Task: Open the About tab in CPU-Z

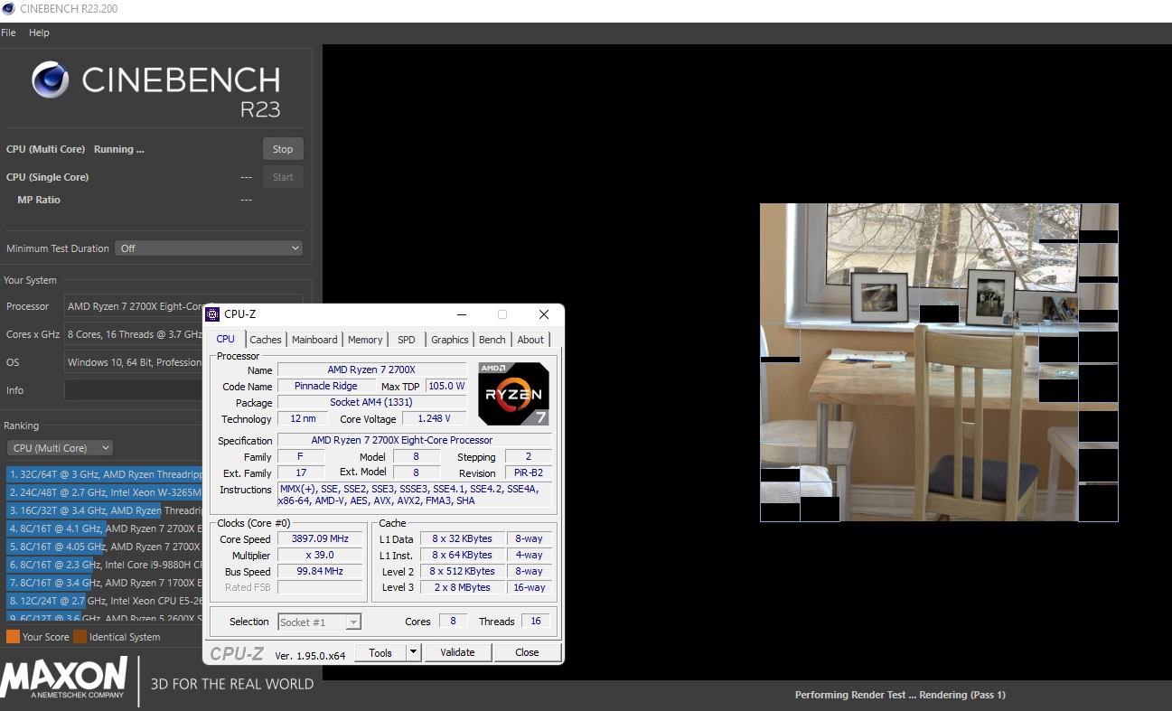Action: point(530,340)
